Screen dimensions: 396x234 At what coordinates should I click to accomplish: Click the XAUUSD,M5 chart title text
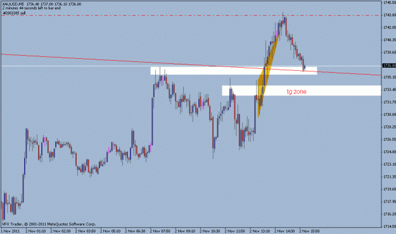tap(13, 4)
